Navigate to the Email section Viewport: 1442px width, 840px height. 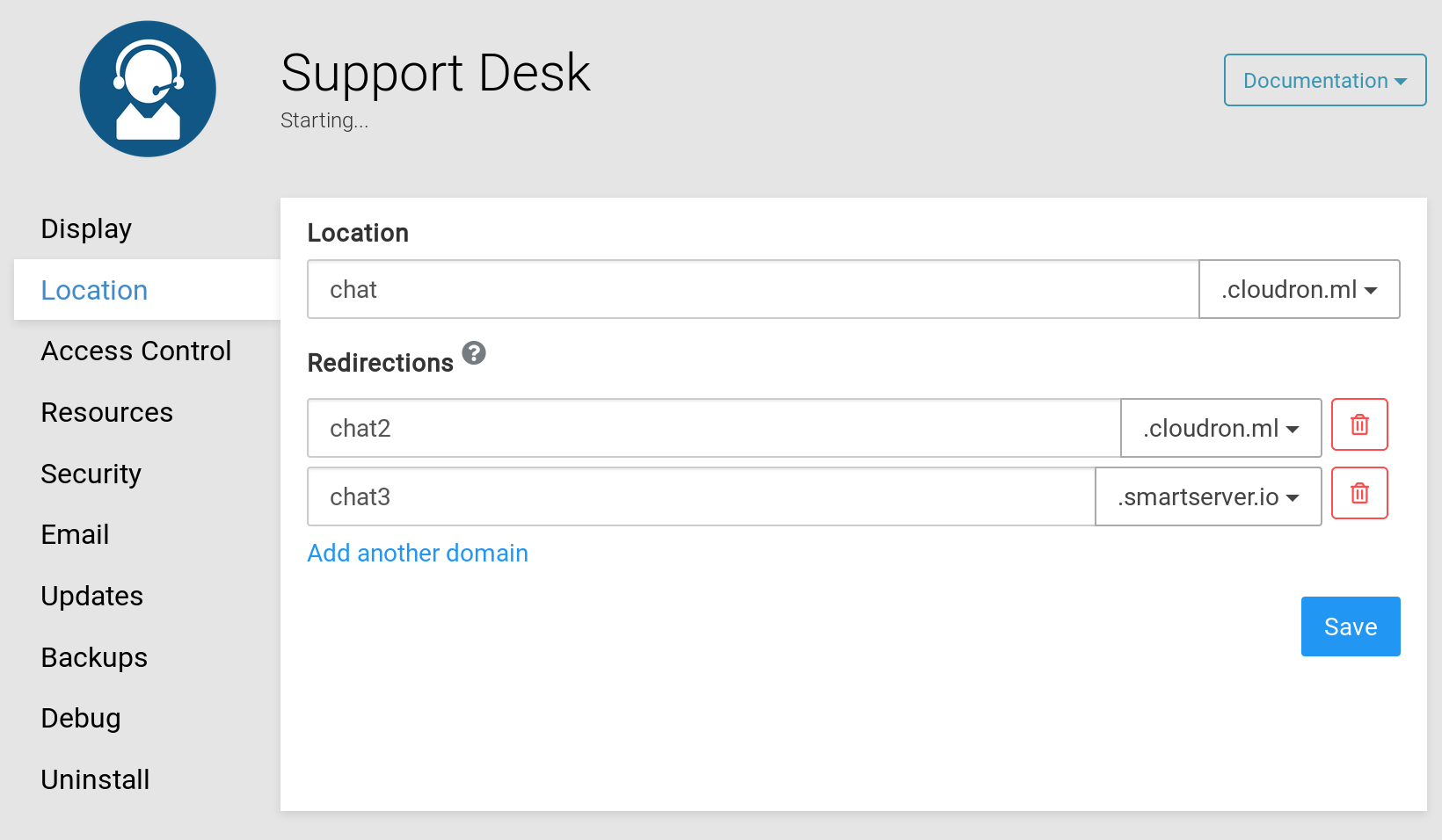pyautogui.click(x=76, y=535)
